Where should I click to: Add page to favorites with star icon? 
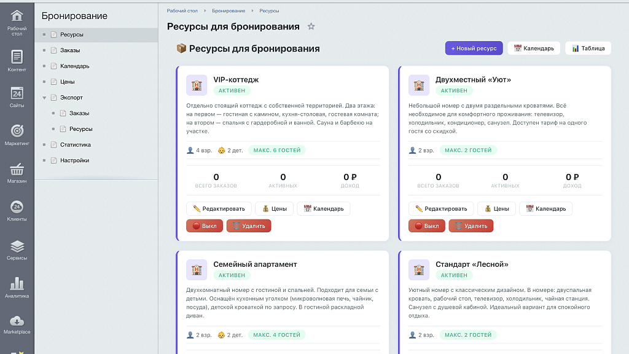coord(311,26)
